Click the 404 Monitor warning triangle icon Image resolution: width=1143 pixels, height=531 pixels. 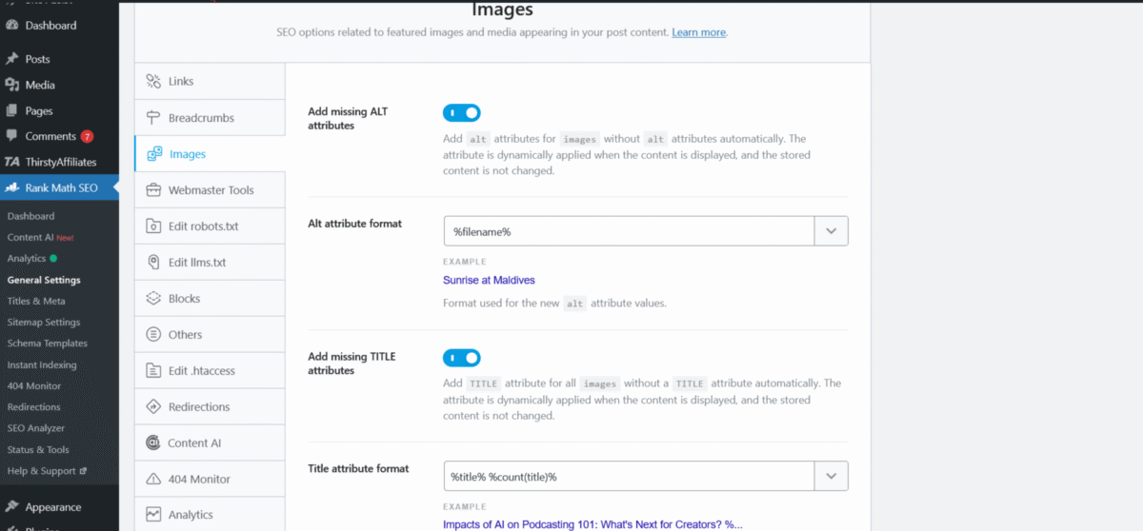[152, 480]
